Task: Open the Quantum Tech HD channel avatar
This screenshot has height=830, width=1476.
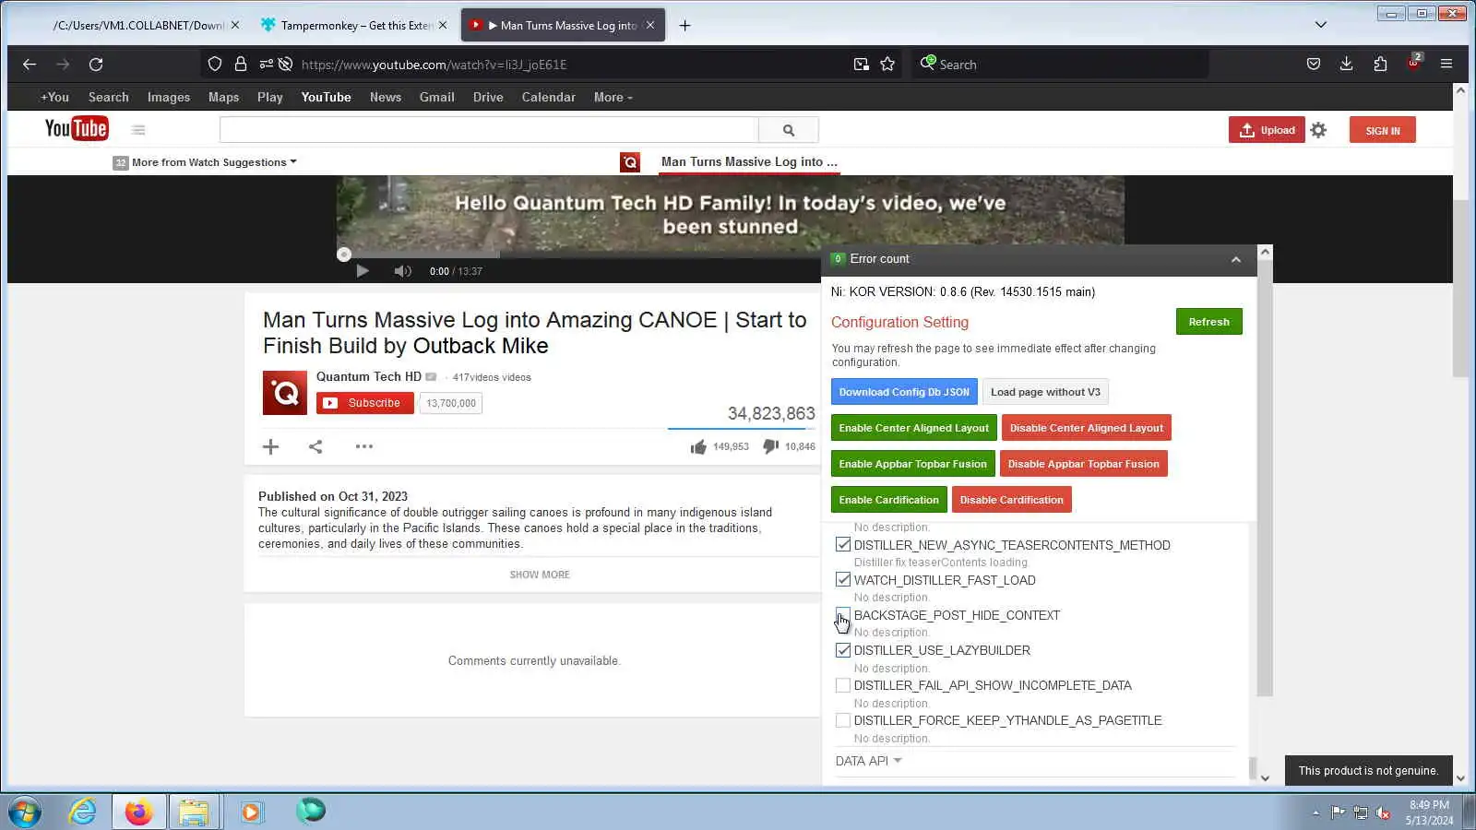Action: [285, 393]
